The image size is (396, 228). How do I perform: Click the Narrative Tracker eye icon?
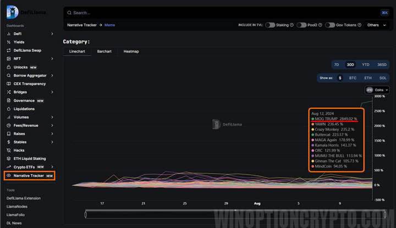pyautogui.click(x=8, y=176)
